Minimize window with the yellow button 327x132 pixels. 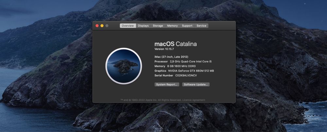tap(102, 26)
